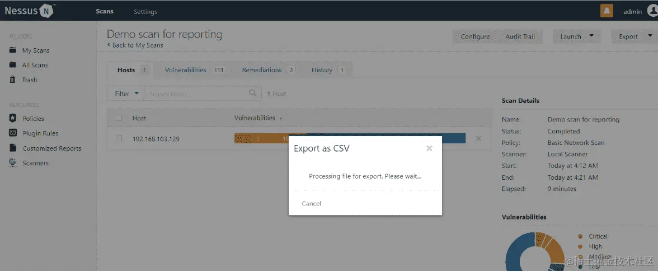Open the Trash link in the sidebar
The image size is (658, 271).
point(29,80)
